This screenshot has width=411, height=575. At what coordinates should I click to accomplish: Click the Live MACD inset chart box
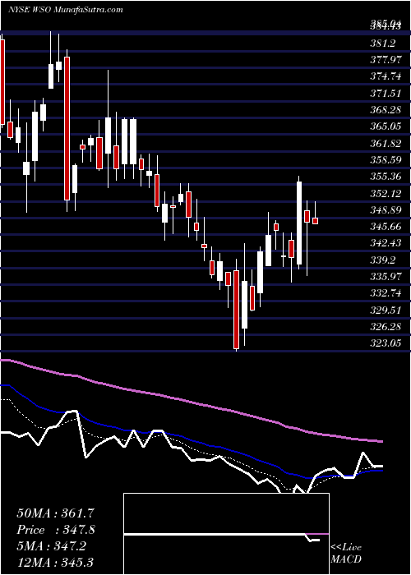click(x=226, y=534)
